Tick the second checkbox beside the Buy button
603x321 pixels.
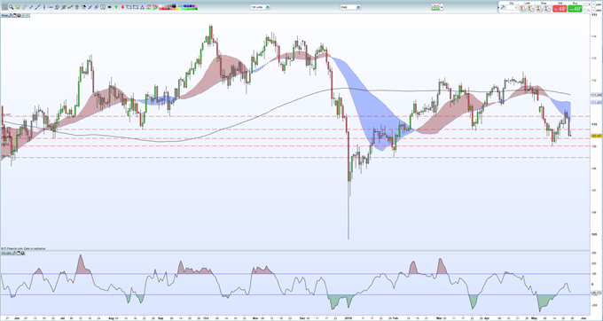pos(586,11)
